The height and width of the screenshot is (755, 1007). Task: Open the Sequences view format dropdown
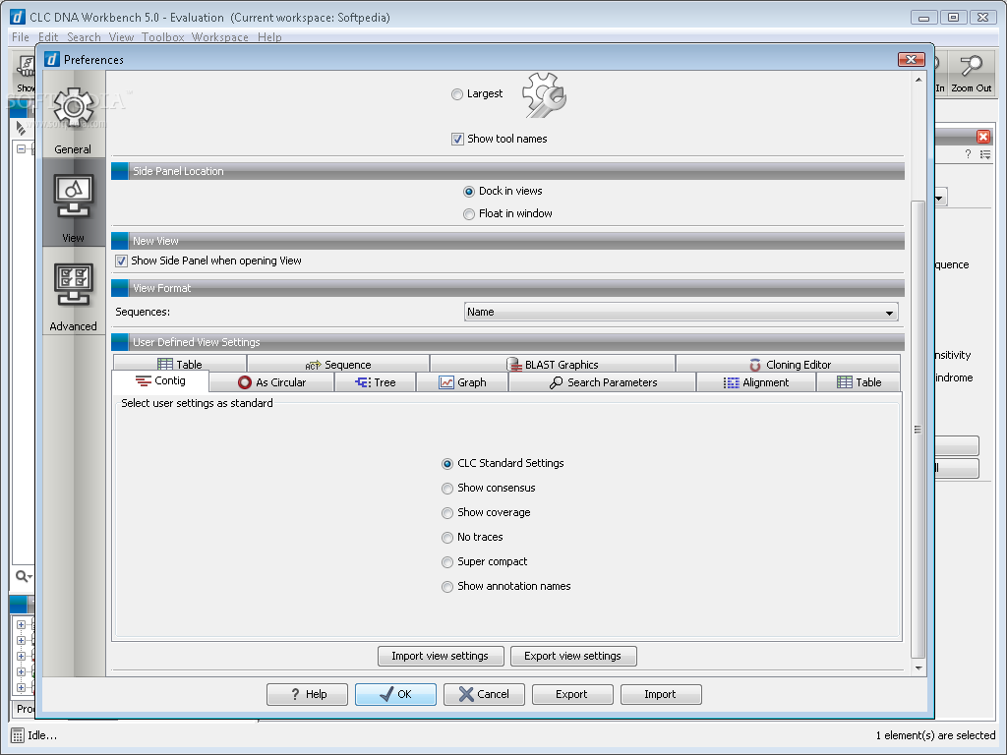tap(681, 312)
